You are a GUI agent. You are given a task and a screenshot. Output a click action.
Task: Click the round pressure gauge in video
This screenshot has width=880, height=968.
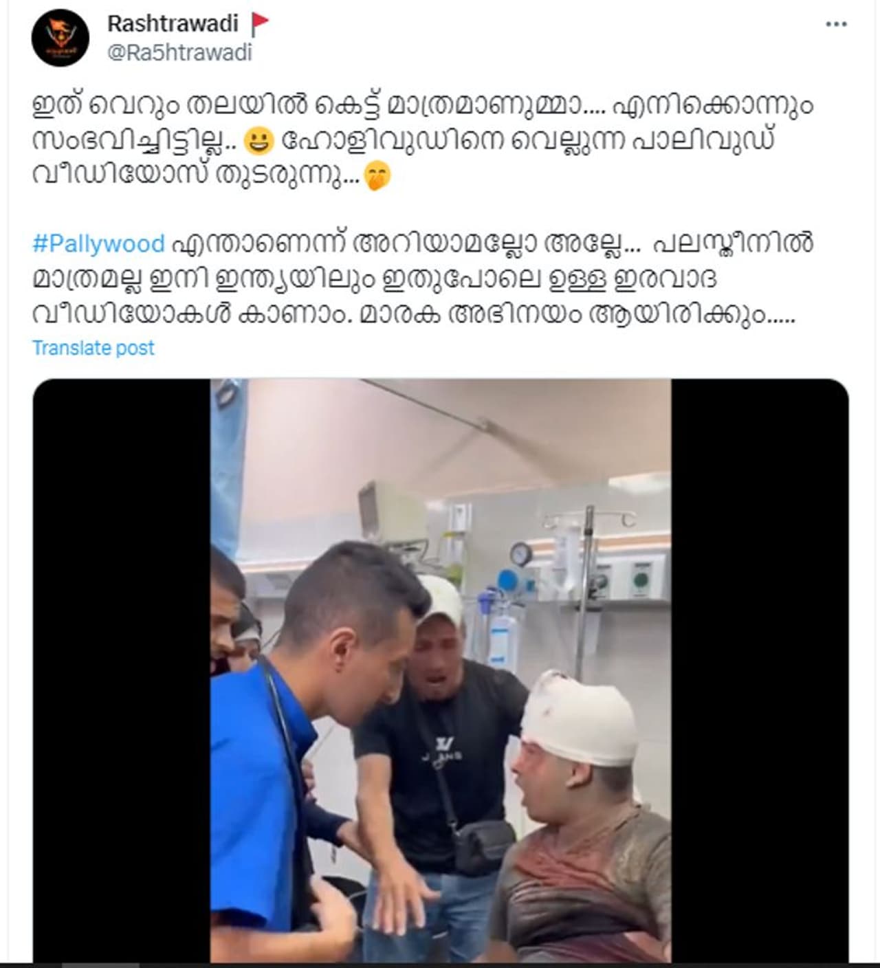click(520, 554)
